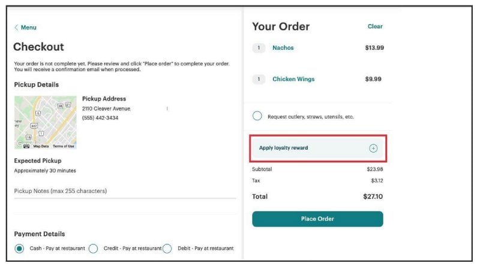Clear the order with the Clear link
The width and height of the screenshot is (480, 269).
point(375,26)
